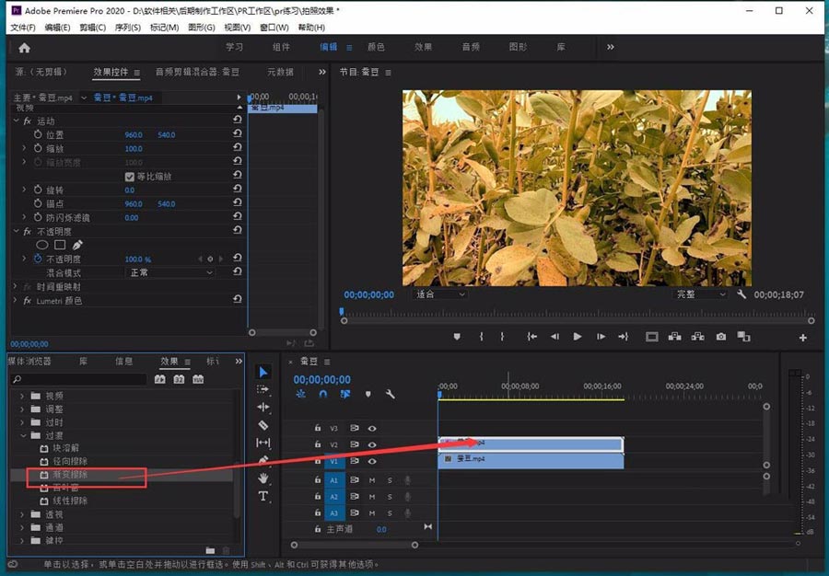Open the Program monitor zoom level dropdown
829x576 pixels.
(x=440, y=294)
